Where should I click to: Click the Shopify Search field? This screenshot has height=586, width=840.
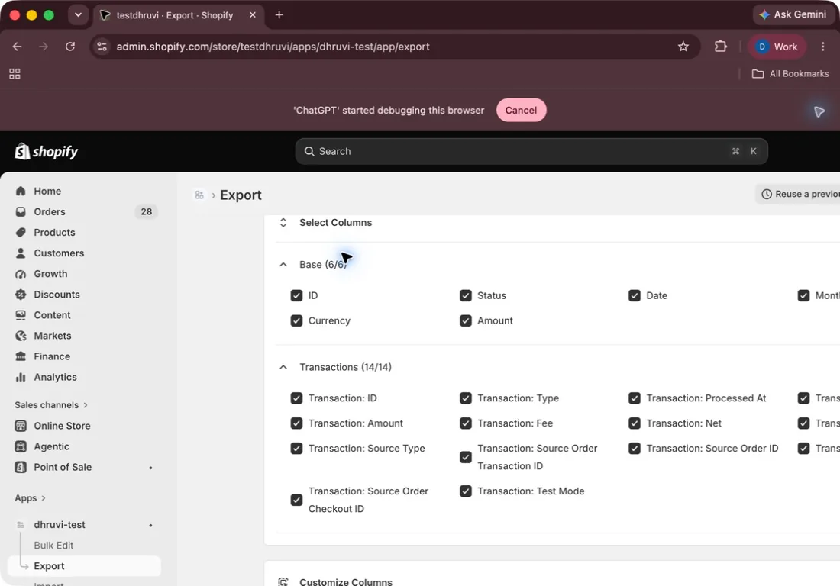tap(531, 151)
